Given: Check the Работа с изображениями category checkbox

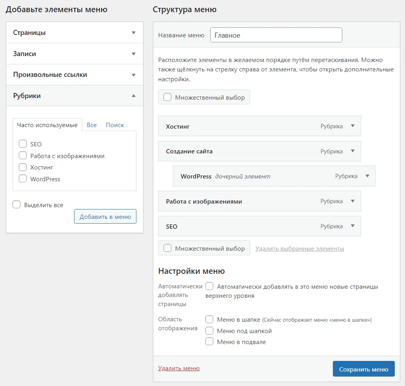Looking at the screenshot, I should pyautogui.click(x=23, y=155).
